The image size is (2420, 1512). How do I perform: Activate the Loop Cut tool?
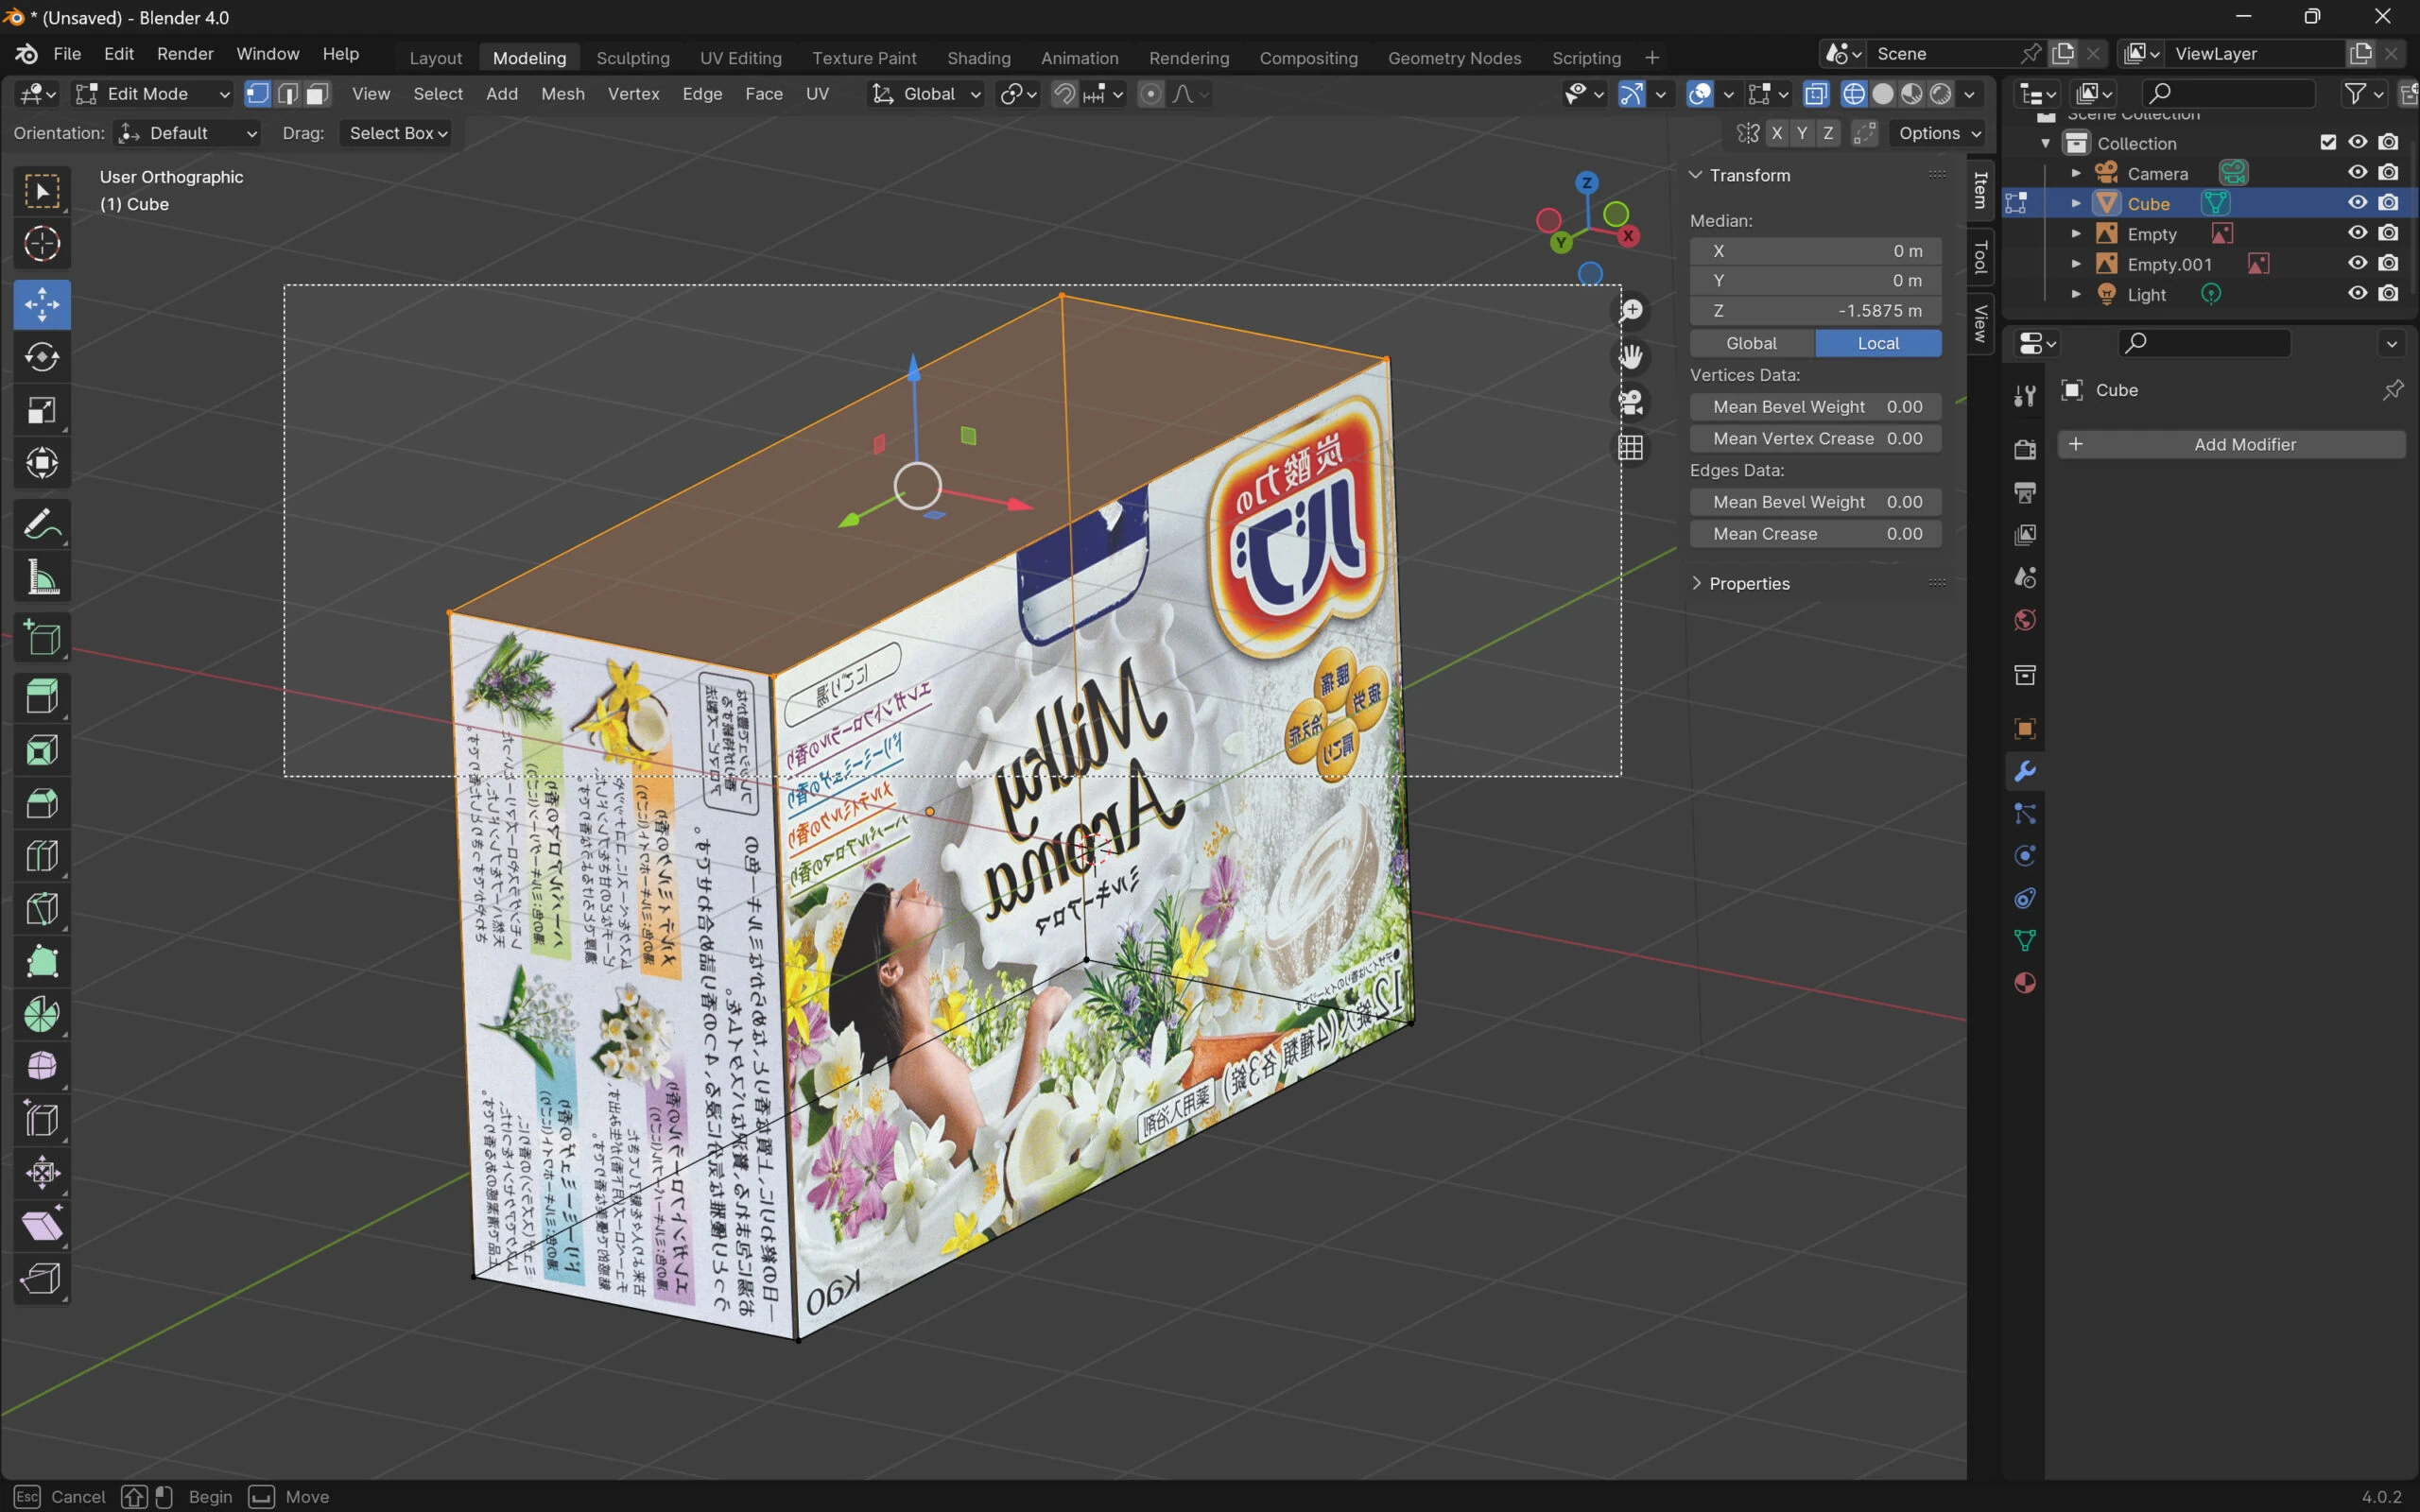click(42, 856)
